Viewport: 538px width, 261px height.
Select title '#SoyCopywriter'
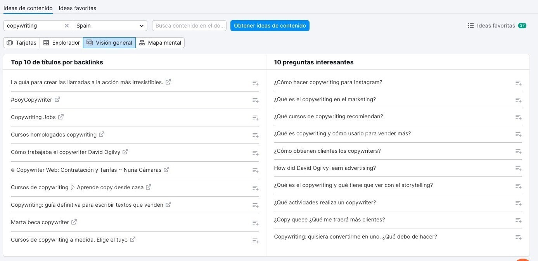pos(31,100)
